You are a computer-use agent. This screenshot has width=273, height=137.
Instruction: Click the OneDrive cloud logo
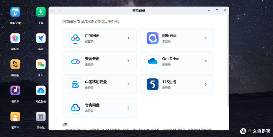(152, 61)
